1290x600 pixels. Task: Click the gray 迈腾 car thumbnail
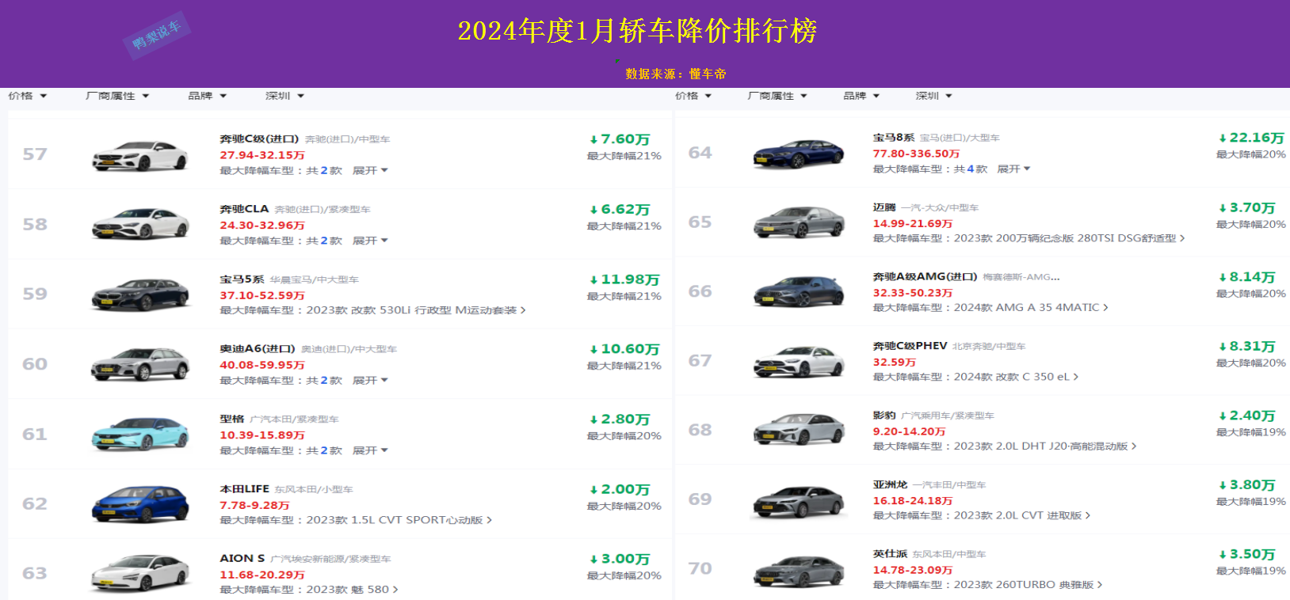[x=798, y=222]
